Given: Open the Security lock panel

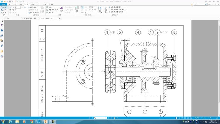Looking at the screenshot, I should click(x=2, y=51).
